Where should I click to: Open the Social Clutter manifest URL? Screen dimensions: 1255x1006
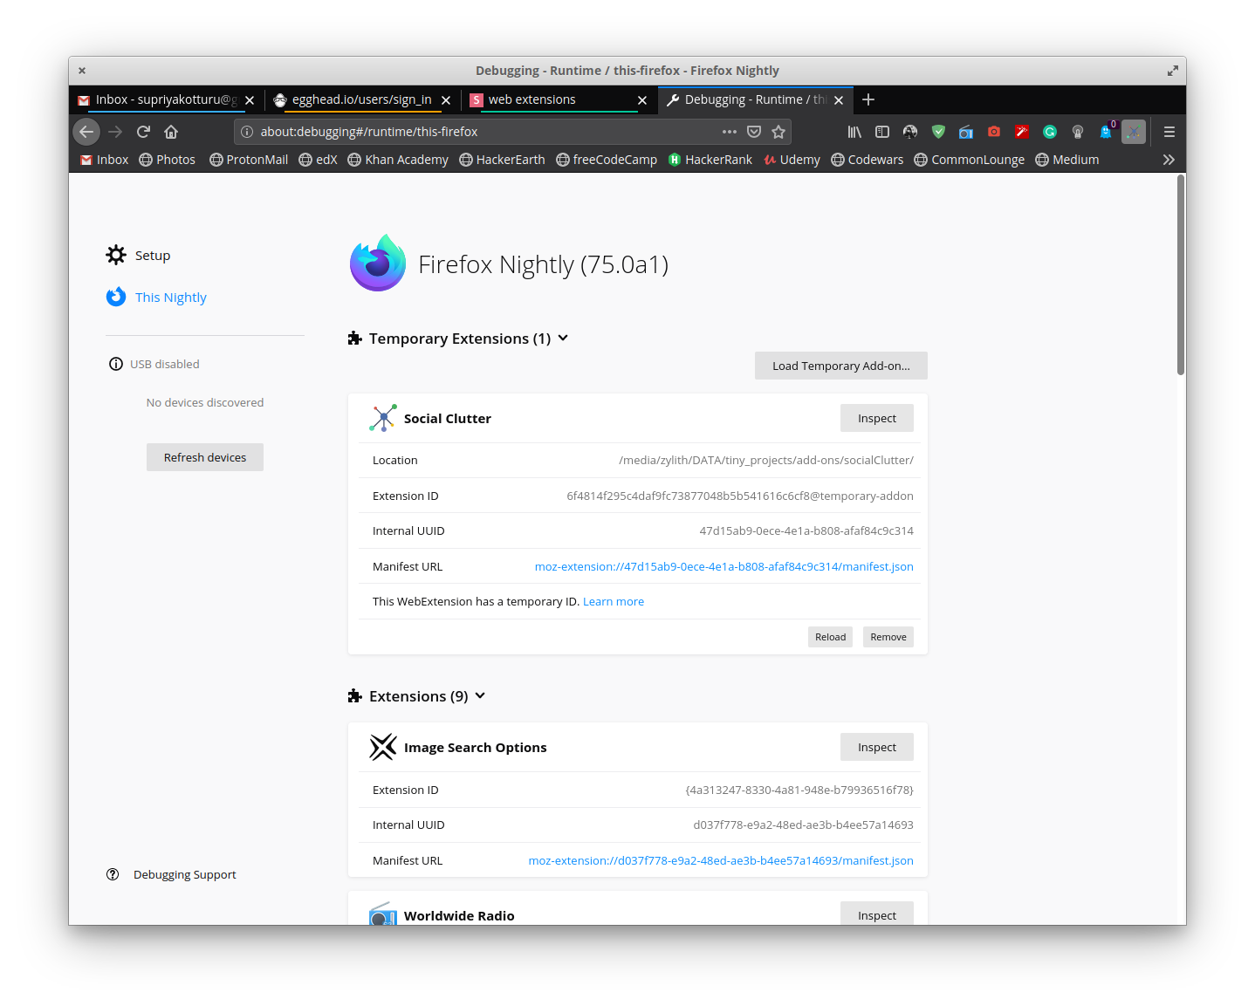(x=724, y=566)
